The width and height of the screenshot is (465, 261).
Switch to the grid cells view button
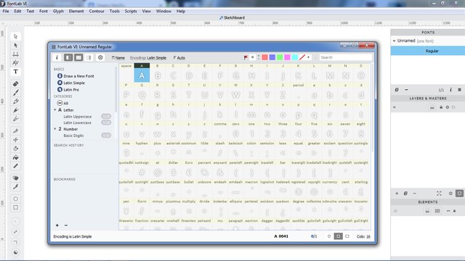78,58
